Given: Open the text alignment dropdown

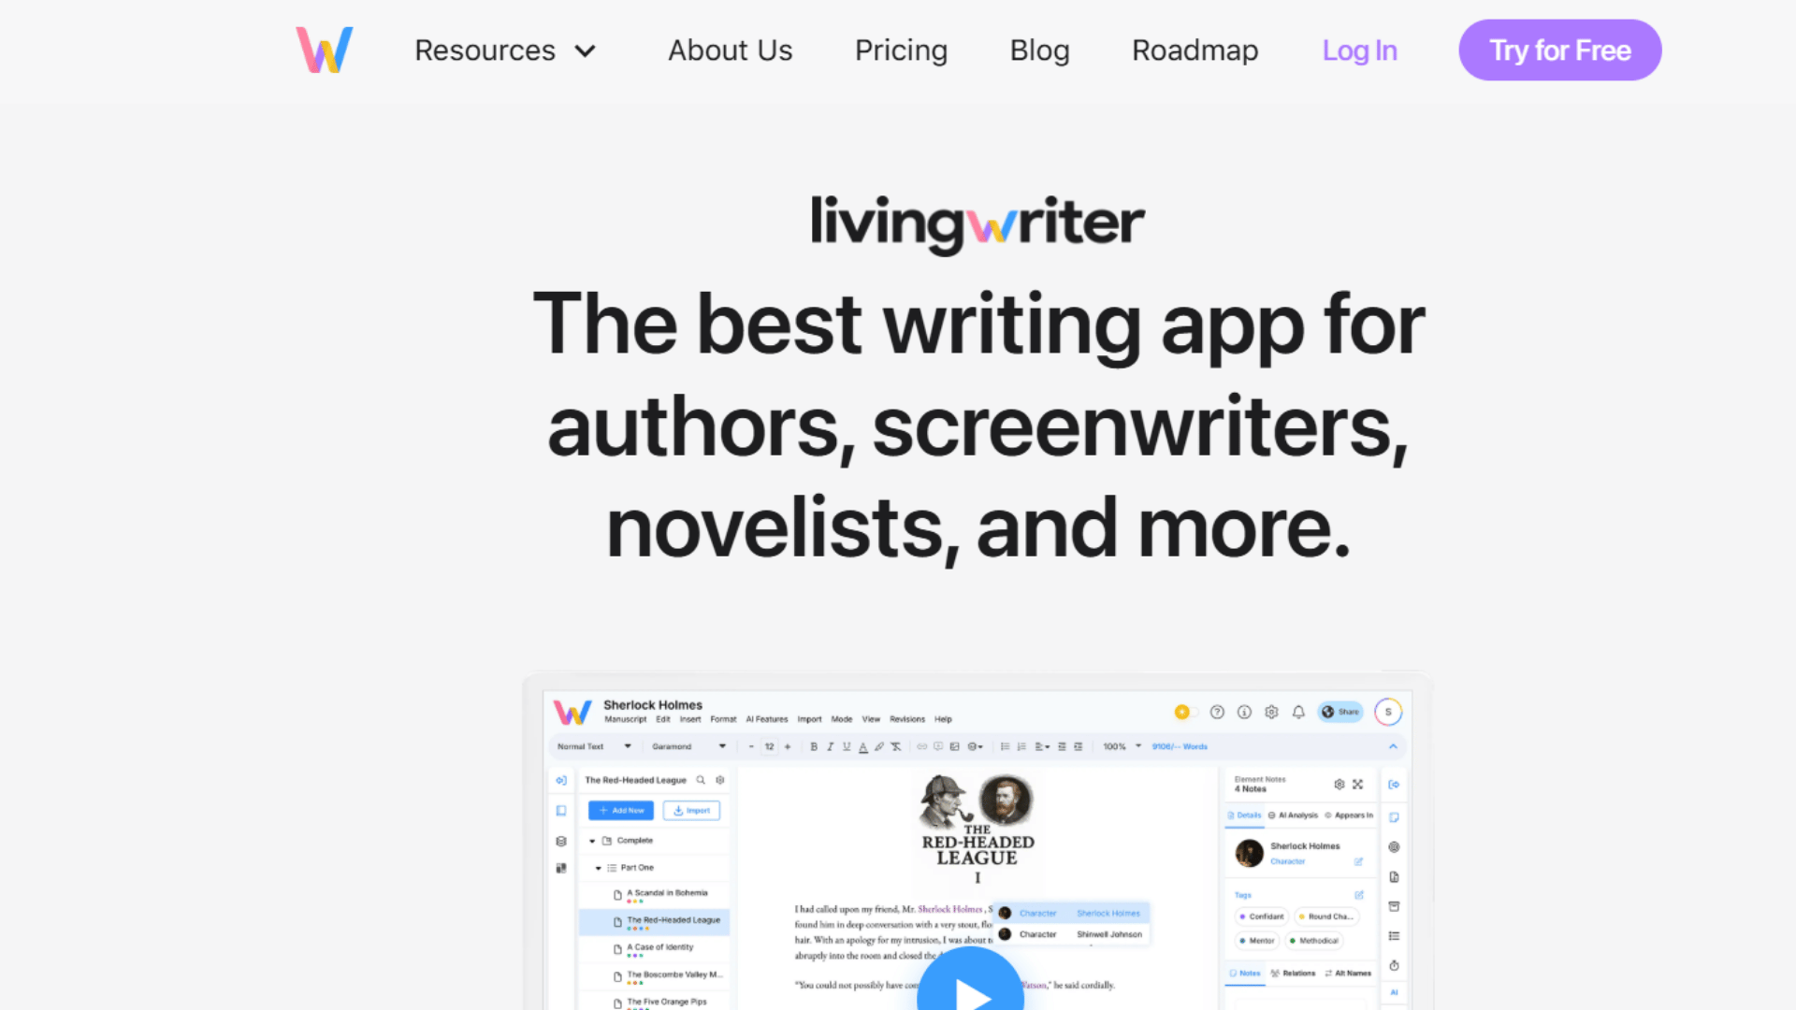Looking at the screenshot, I should (x=1042, y=746).
